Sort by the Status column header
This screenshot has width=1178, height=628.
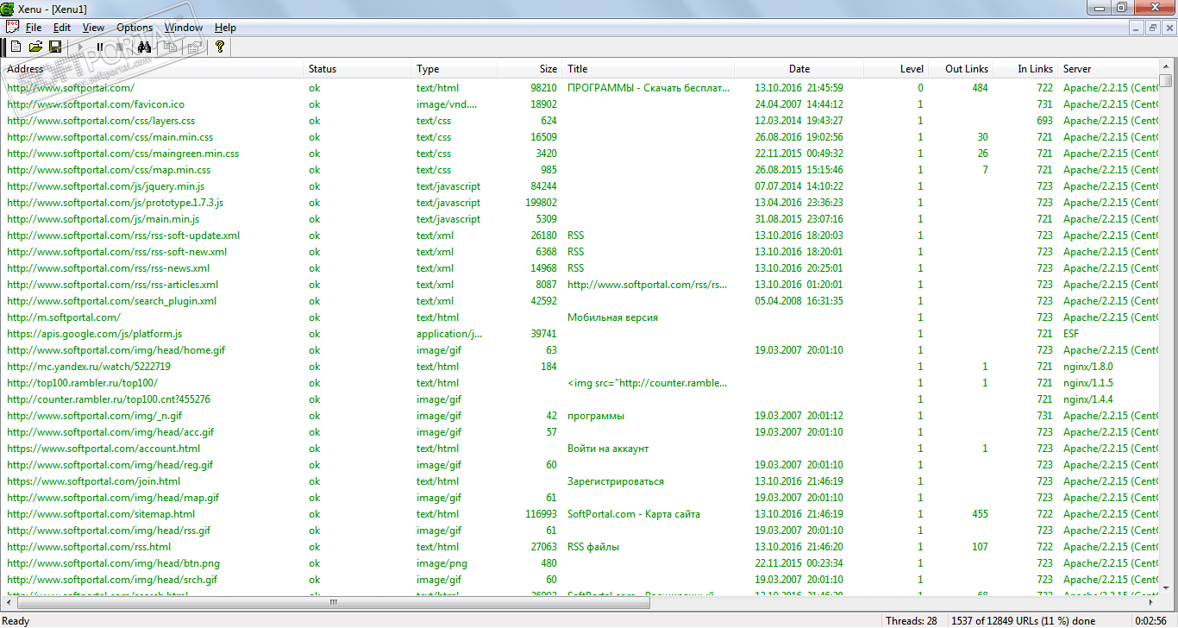point(359,69)
